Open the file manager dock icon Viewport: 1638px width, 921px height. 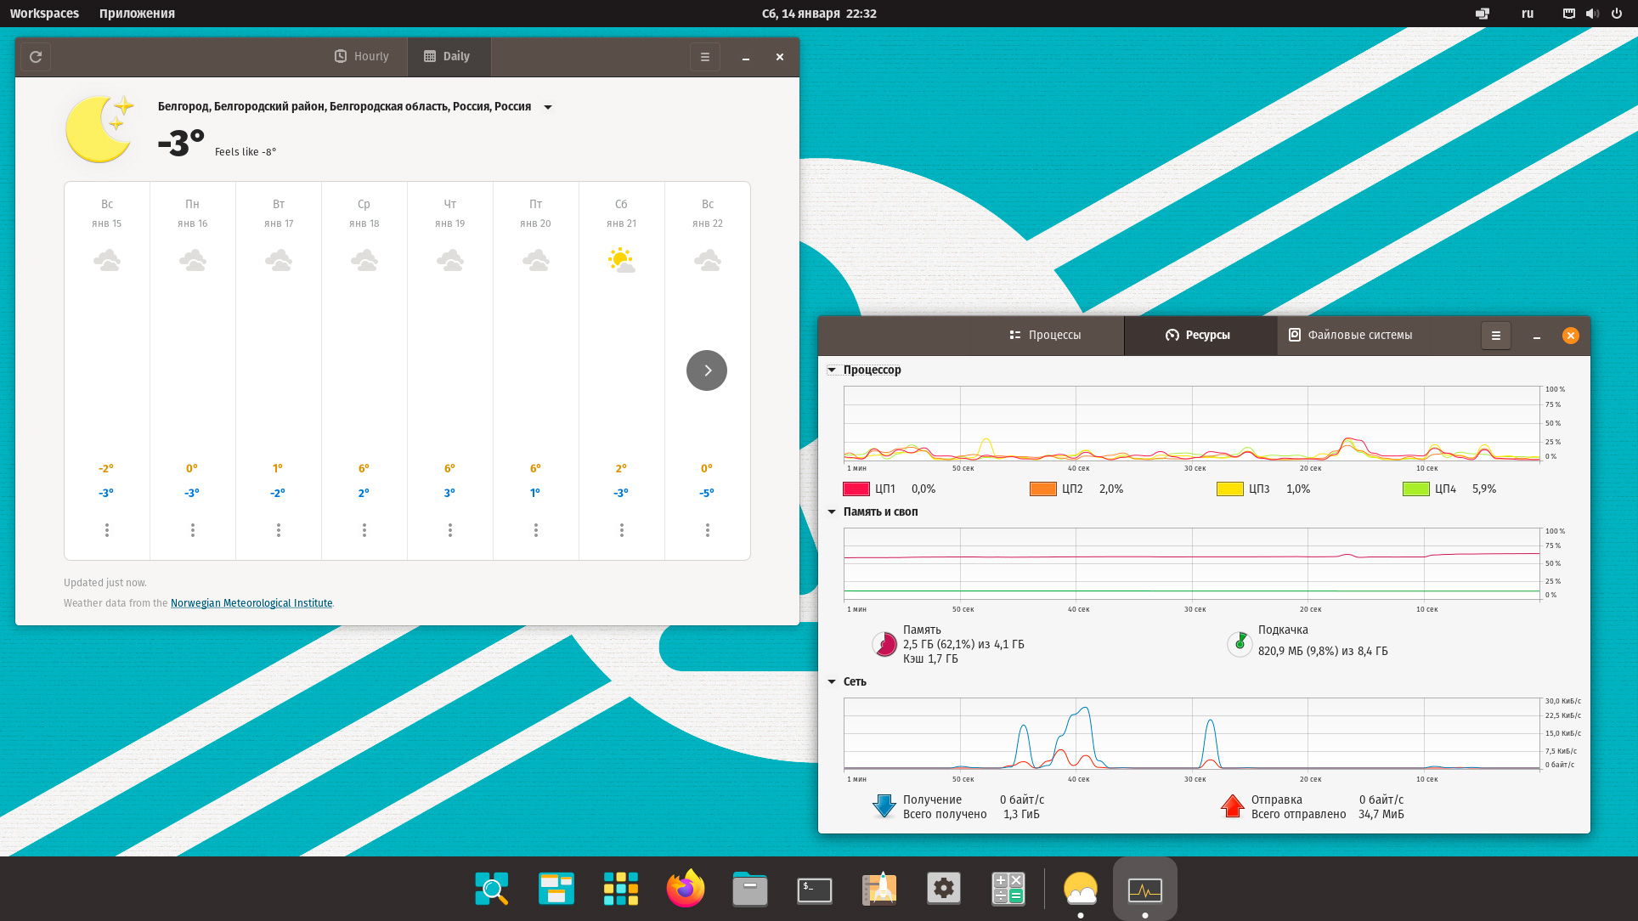point(749,890)
